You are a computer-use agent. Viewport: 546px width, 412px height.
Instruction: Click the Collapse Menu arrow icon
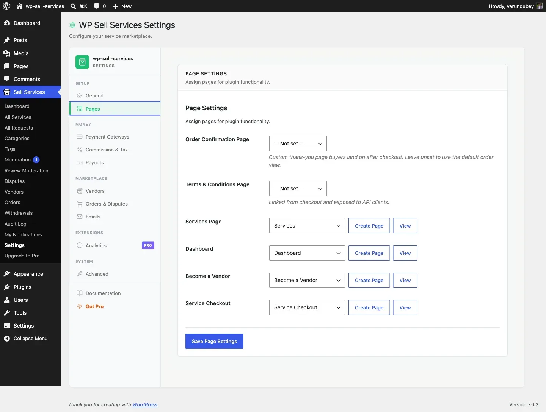[7, 339]
